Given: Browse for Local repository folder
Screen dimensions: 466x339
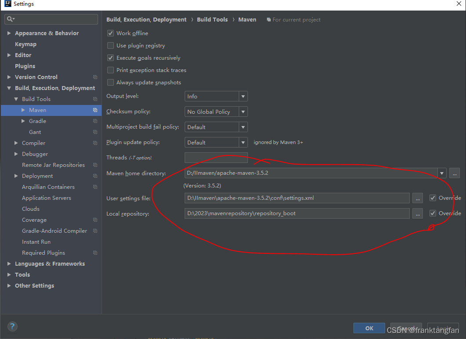Looking at the screenshot, I should 418,213.
